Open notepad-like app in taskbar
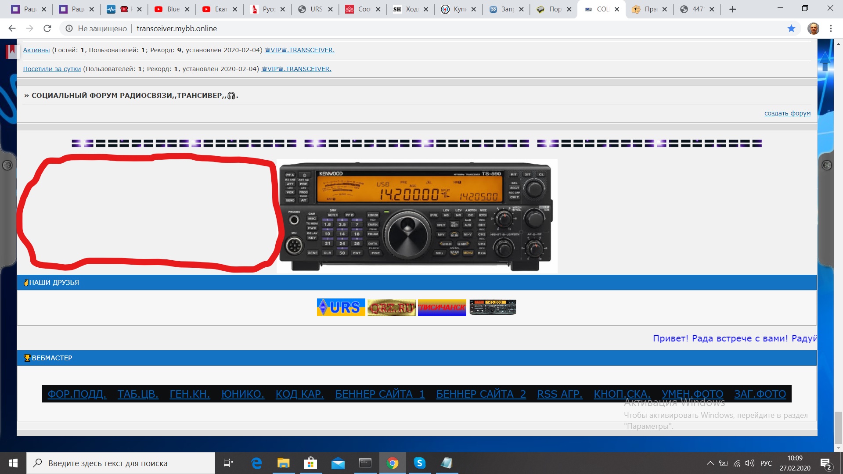This screenshot has width=843, height=474. tap(447, 463)
